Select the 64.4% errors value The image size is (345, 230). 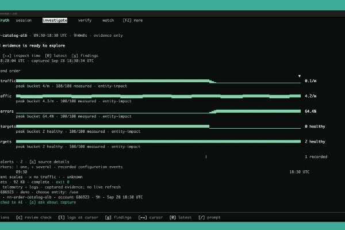310,112
